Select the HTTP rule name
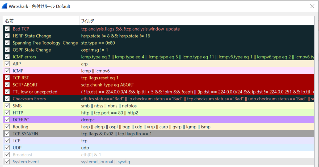319x167 pixels. 18,113
